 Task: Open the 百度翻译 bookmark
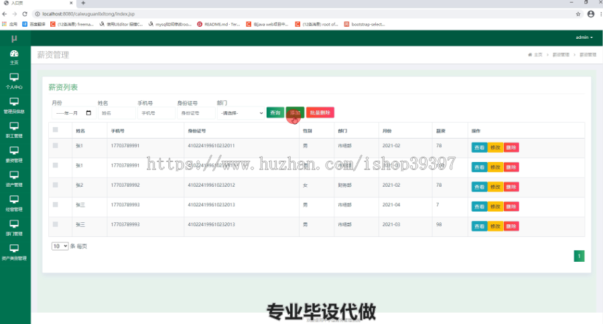[34, 24]
